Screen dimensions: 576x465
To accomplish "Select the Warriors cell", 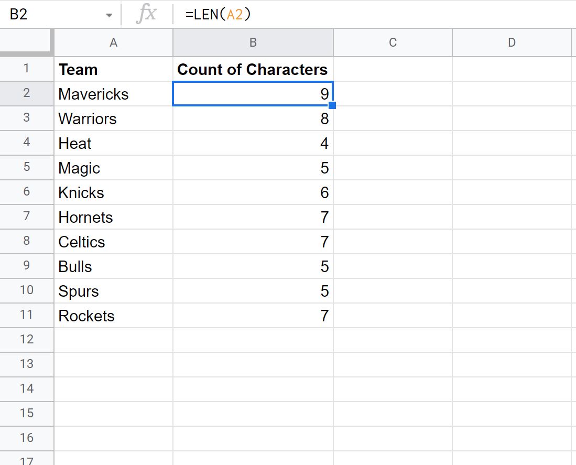I will click(113, 118).
